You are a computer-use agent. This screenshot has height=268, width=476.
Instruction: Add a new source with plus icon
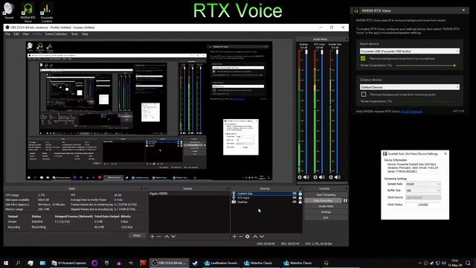coord(234,237)
